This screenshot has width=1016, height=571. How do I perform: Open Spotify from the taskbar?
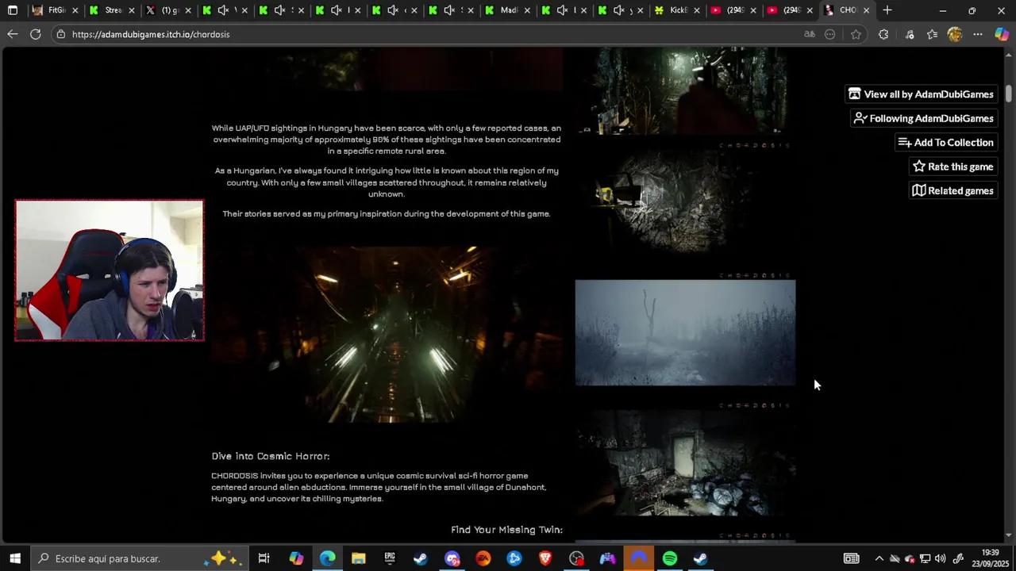tap(670, 558)
